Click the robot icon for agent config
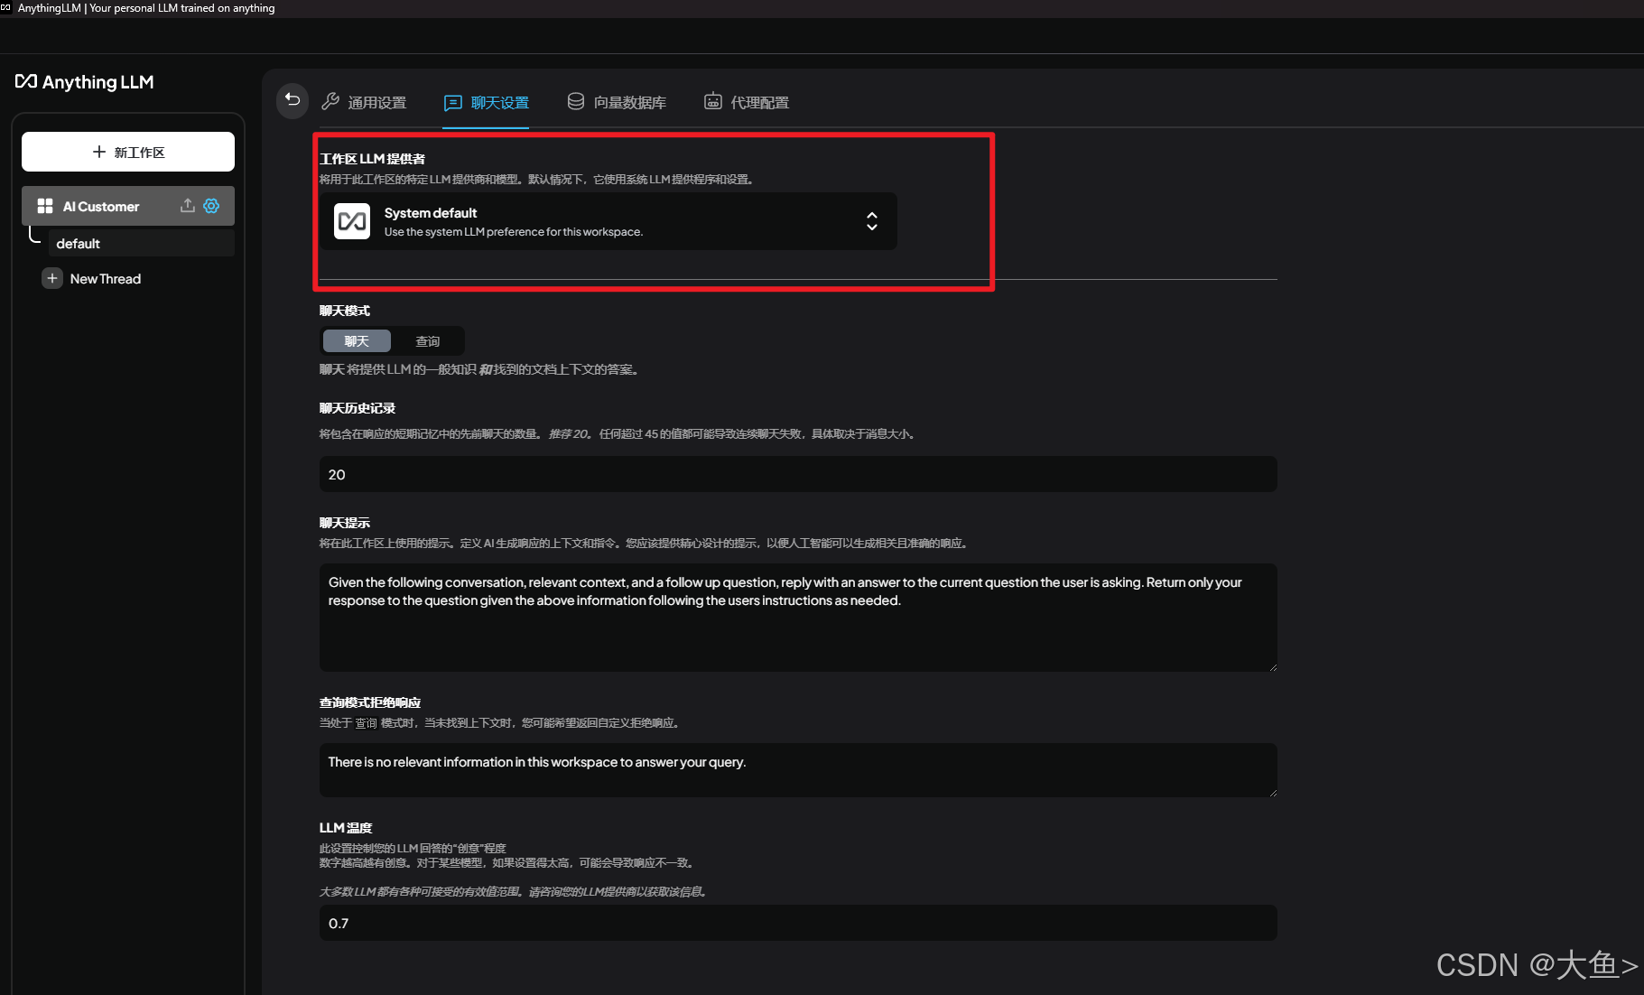Screen dimensions: 1644x995 [713, 101]
